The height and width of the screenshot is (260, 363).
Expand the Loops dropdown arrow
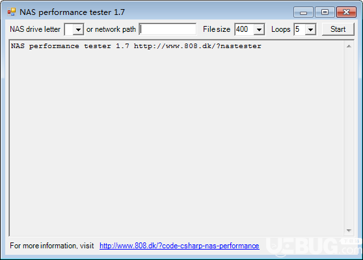click(310, 29)
